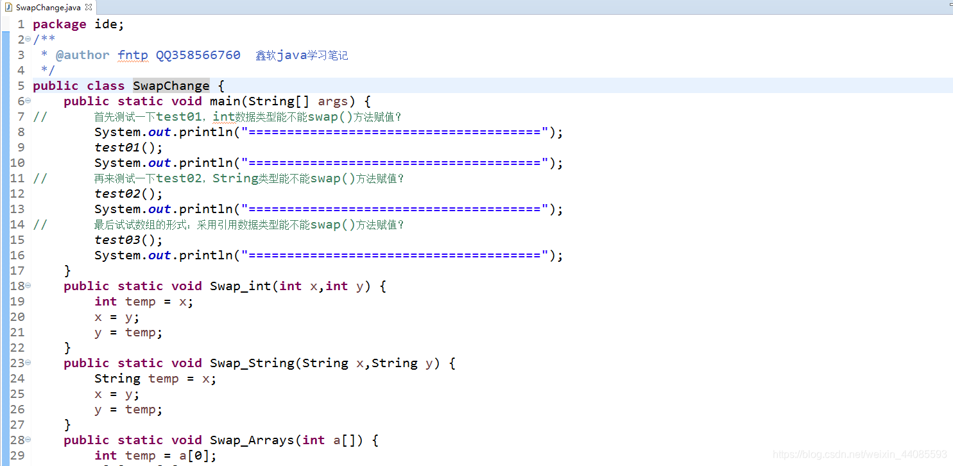Click the test01() call on line 9
Viewport: 953px width, 466px height.
point(129,148)
